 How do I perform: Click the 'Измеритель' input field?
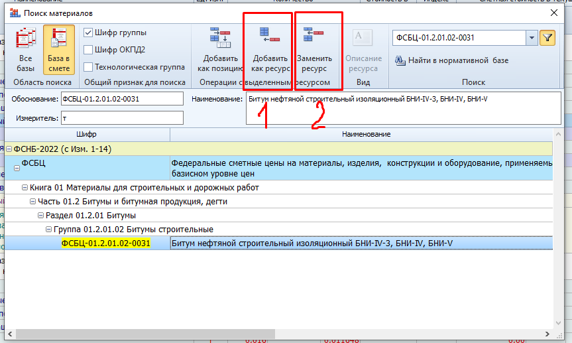coord(122,118)
